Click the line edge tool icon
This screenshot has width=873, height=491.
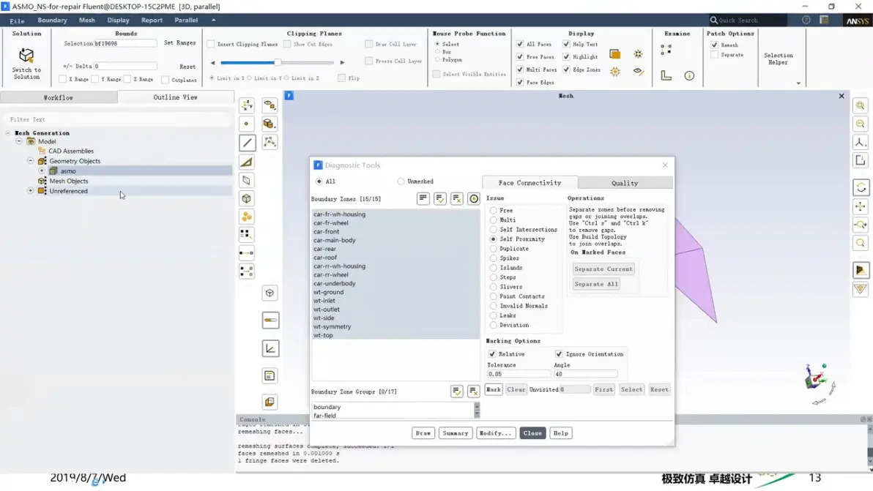point(248,143)
